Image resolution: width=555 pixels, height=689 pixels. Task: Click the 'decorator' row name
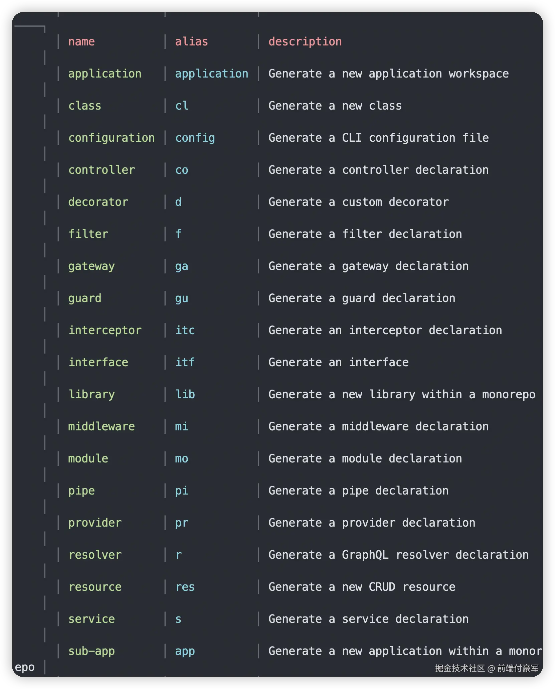(98, 202)
